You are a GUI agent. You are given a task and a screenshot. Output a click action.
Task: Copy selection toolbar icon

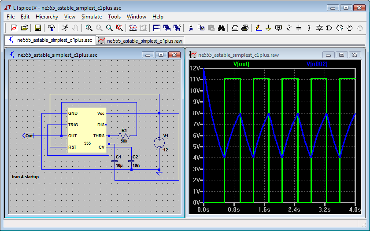click(201, 28)
